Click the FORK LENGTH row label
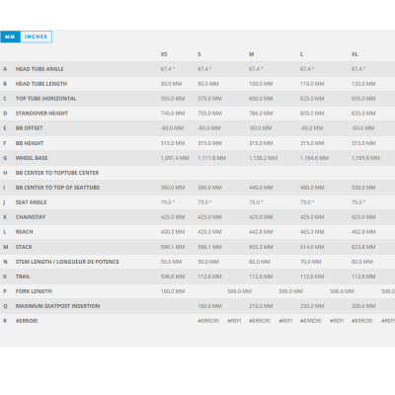Viewport: 395px width, 395px height. coord(34,291)
